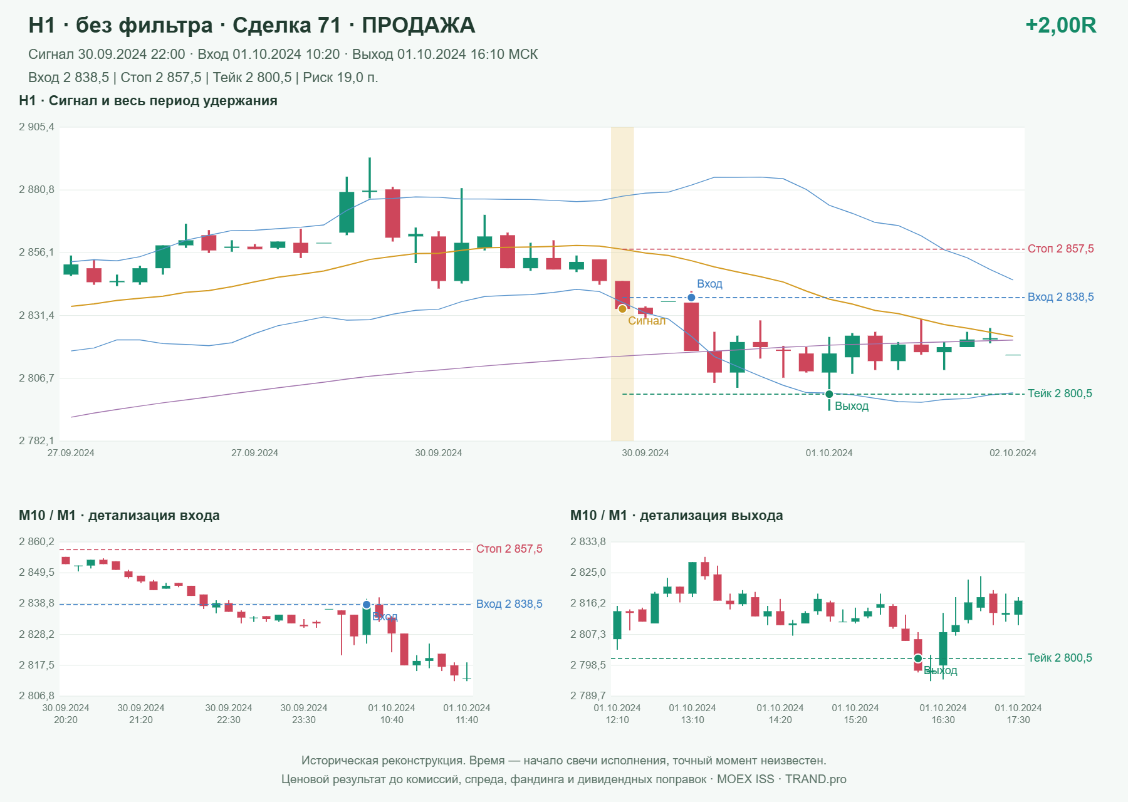Image resolution: width=1128 pixels, height=802 pixels.
Task: Click the 'M10 / M1 · детализация выхода' heading
Action: pos(676,516)
